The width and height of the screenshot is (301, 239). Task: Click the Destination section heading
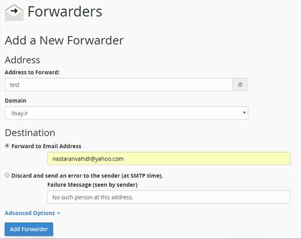point(30,133)
